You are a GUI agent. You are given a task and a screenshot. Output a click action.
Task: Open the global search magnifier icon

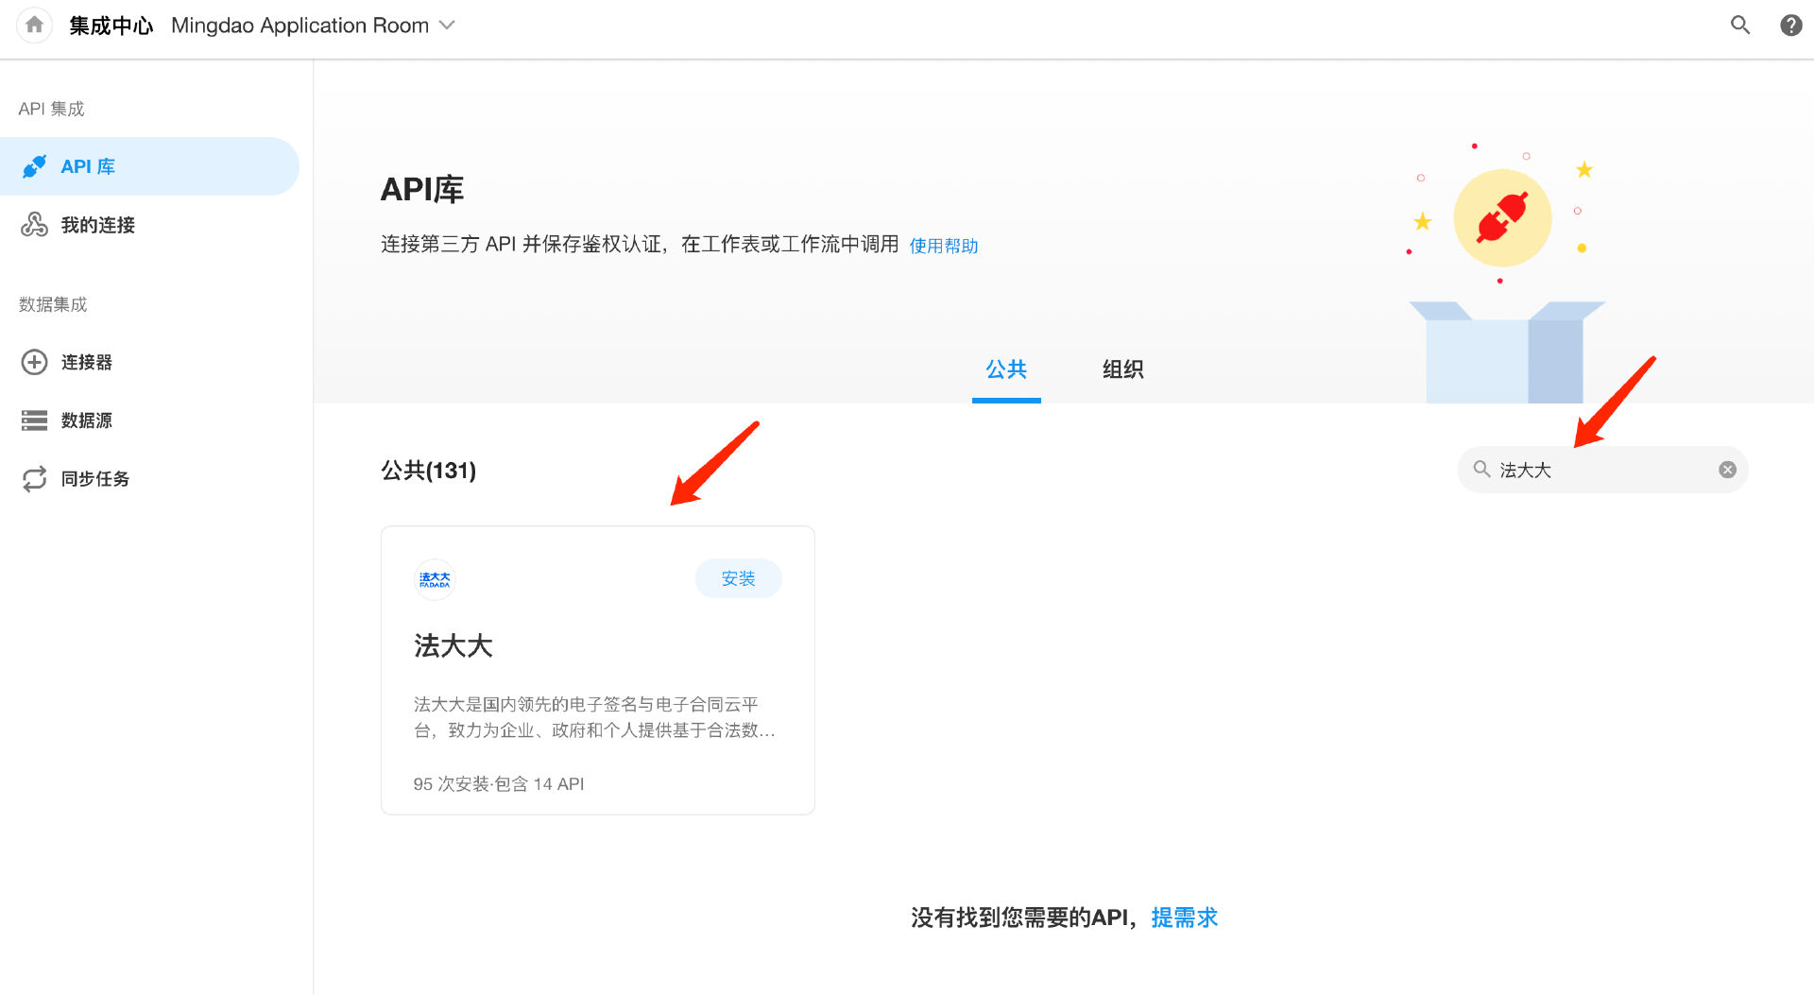(x=1740, y=26)
